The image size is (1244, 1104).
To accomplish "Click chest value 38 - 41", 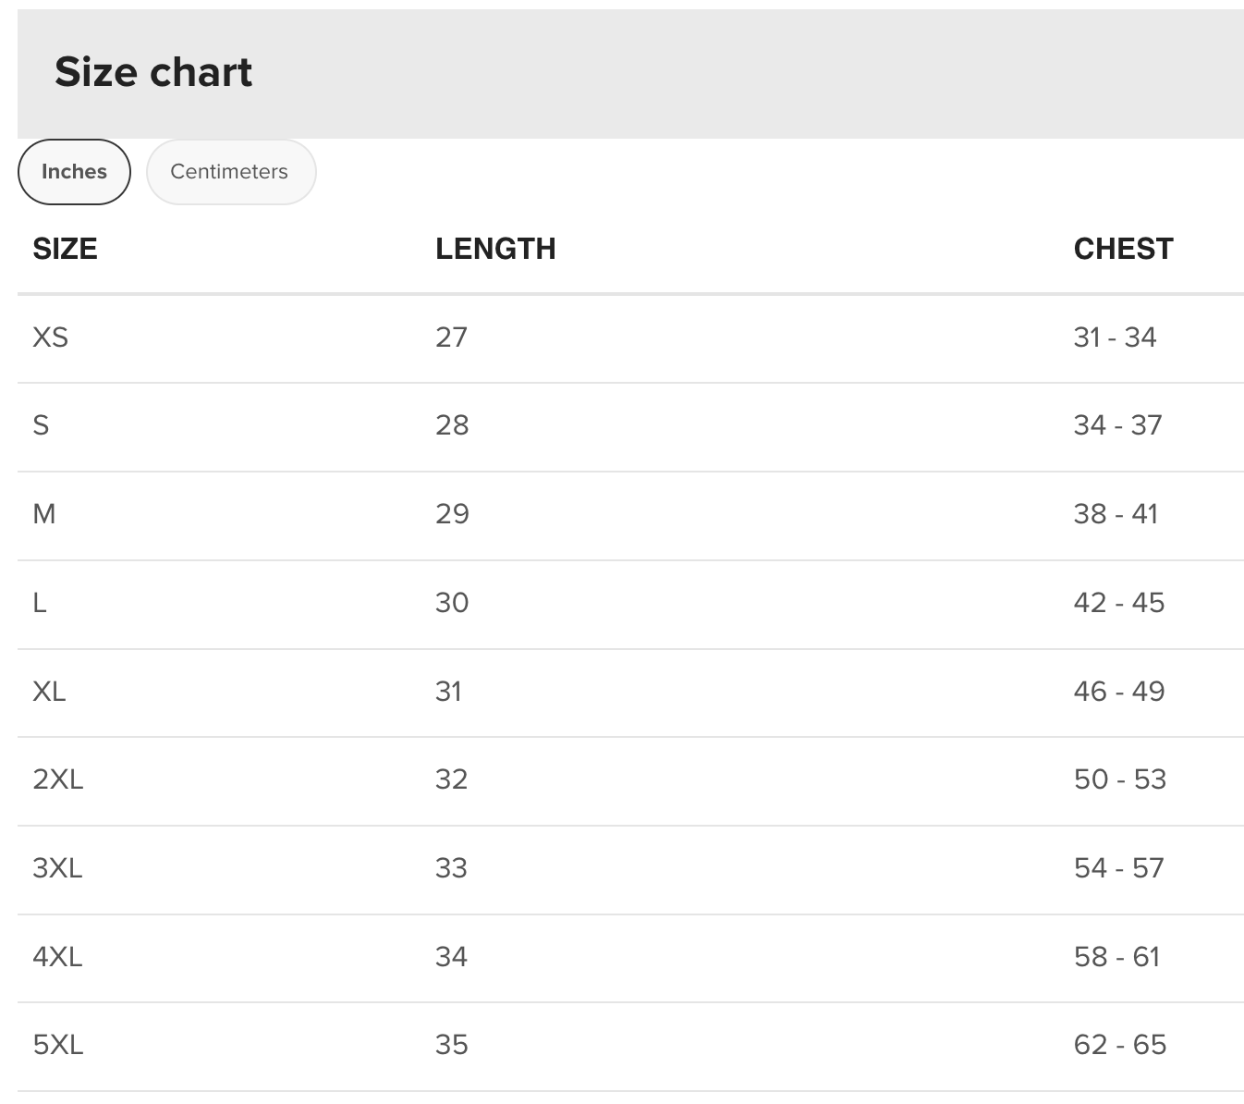I will (1116, 514).
